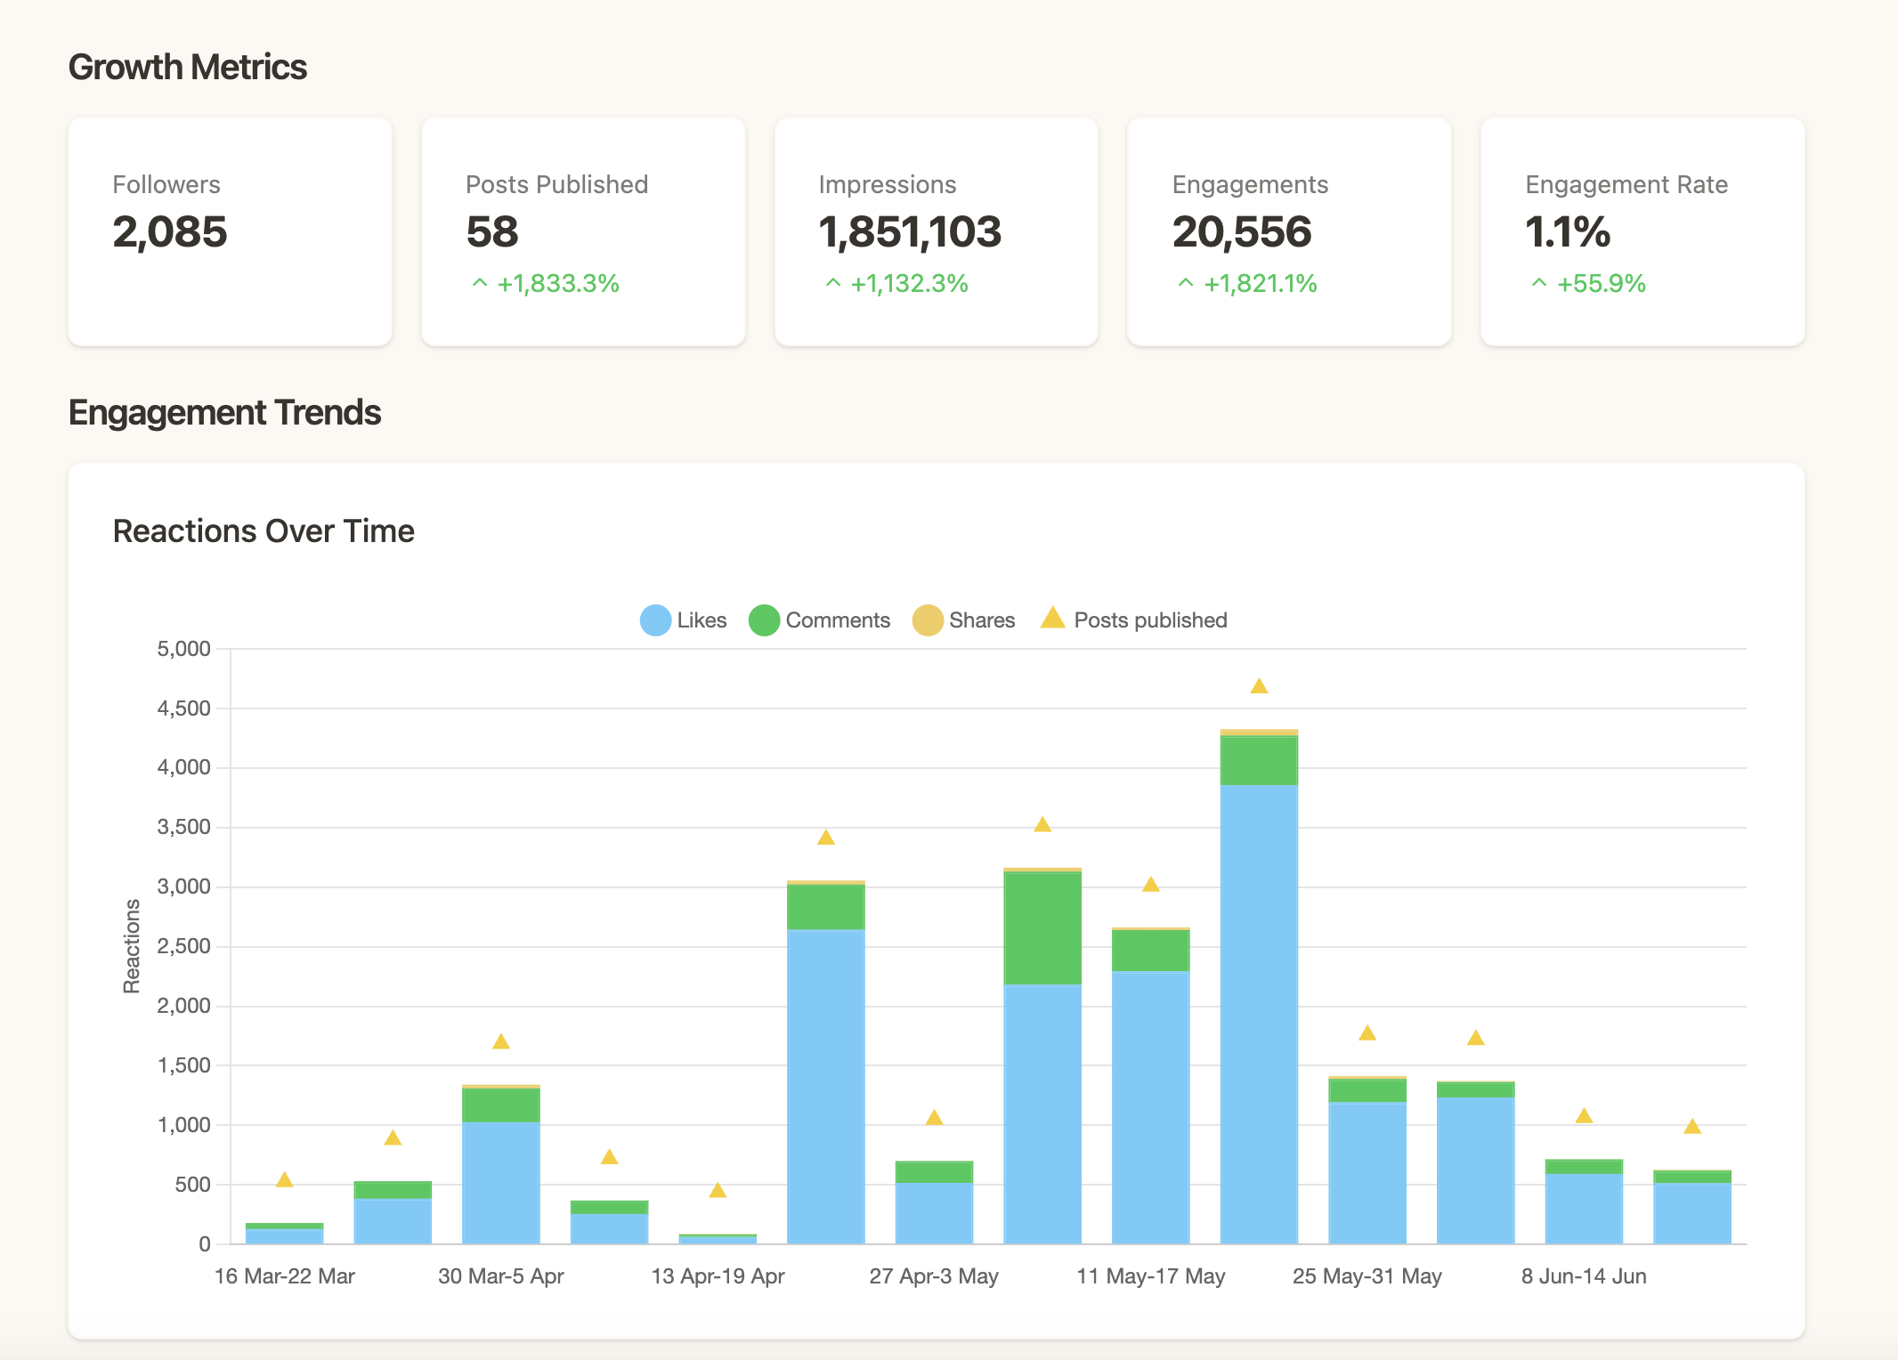
Task: Click the 25 May-31 May bar
Action: pyautogui.click(x=1367, y=1160)
